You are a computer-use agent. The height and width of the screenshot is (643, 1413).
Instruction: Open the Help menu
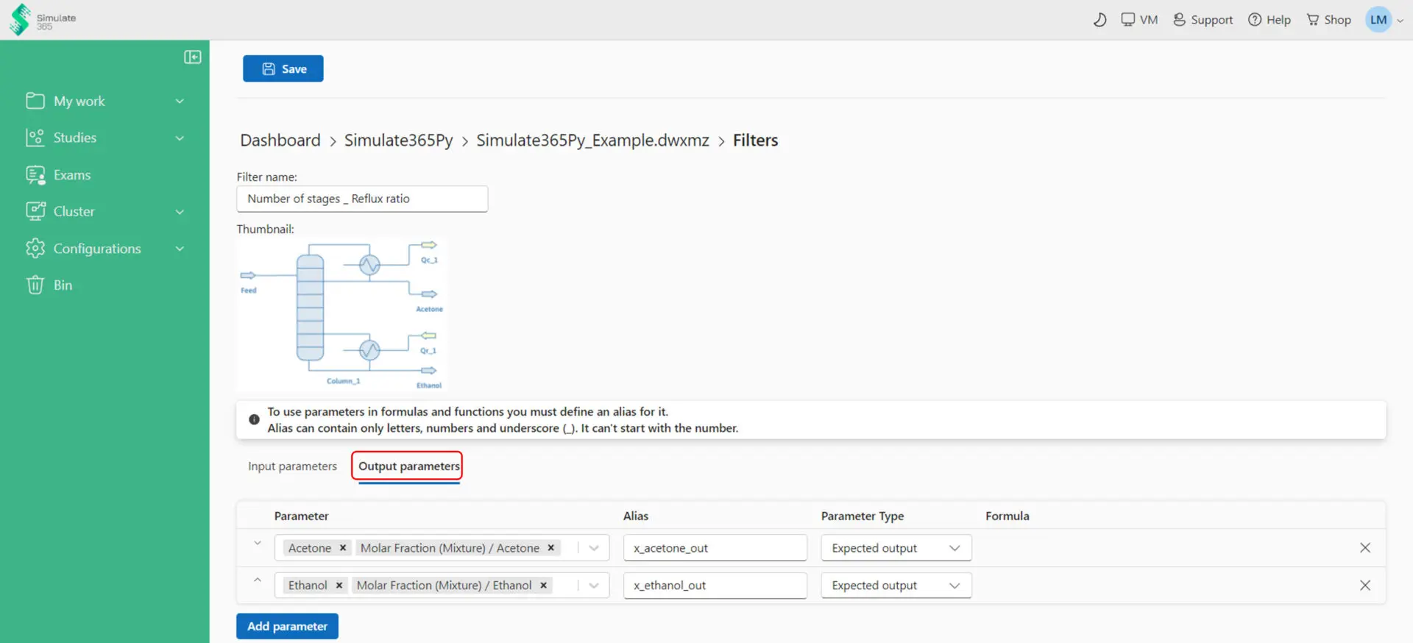click(1269, 20)
